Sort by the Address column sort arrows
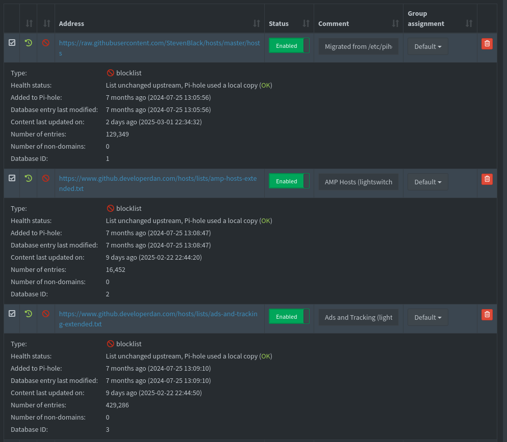Screen dimensions: 507x442 [256, 23]
